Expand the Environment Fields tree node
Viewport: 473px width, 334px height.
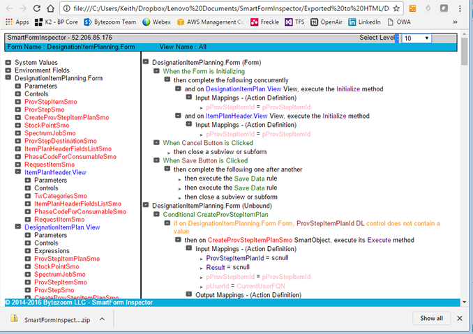(8, 70)
